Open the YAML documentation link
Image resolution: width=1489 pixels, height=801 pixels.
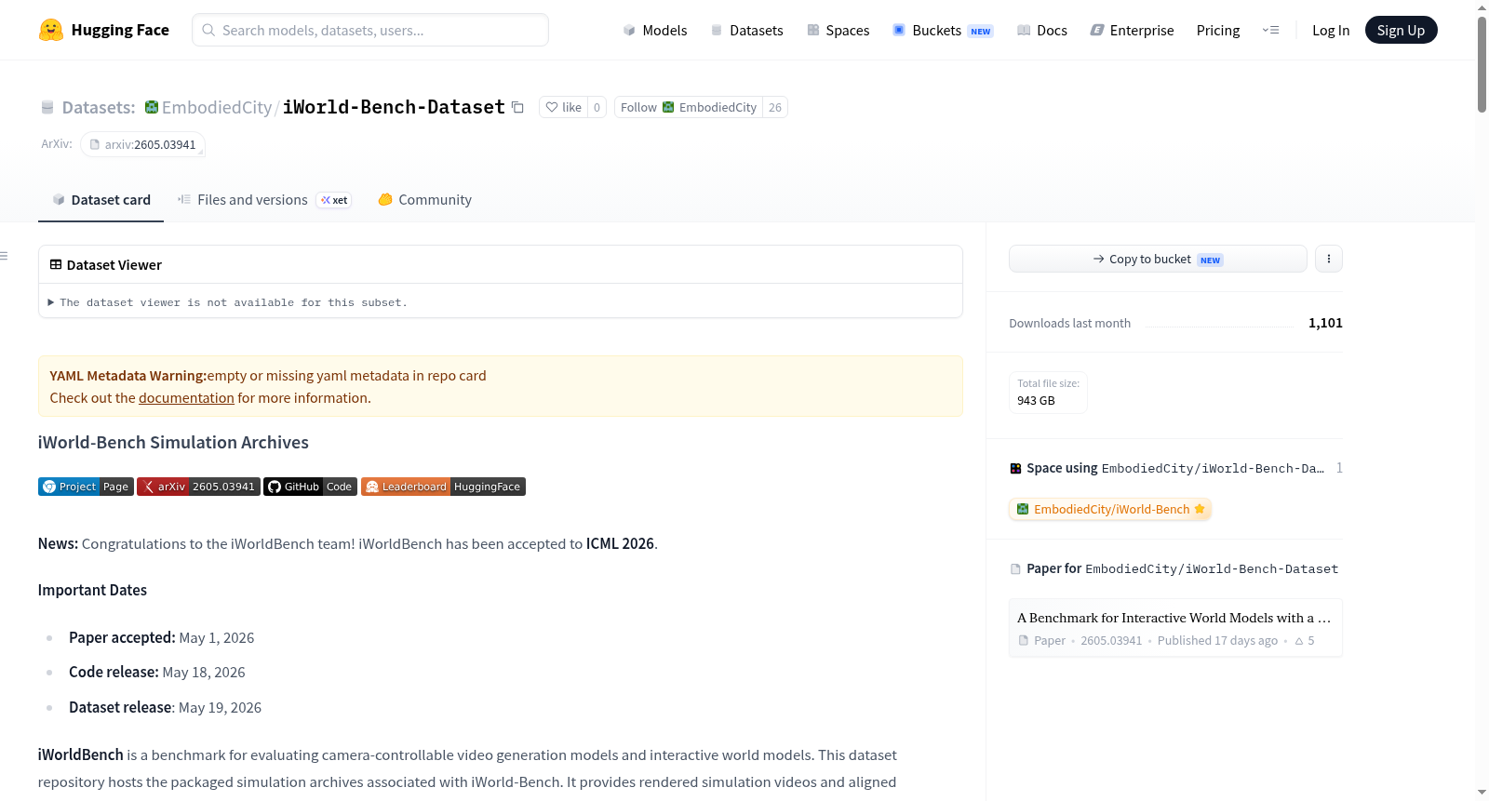186,398
